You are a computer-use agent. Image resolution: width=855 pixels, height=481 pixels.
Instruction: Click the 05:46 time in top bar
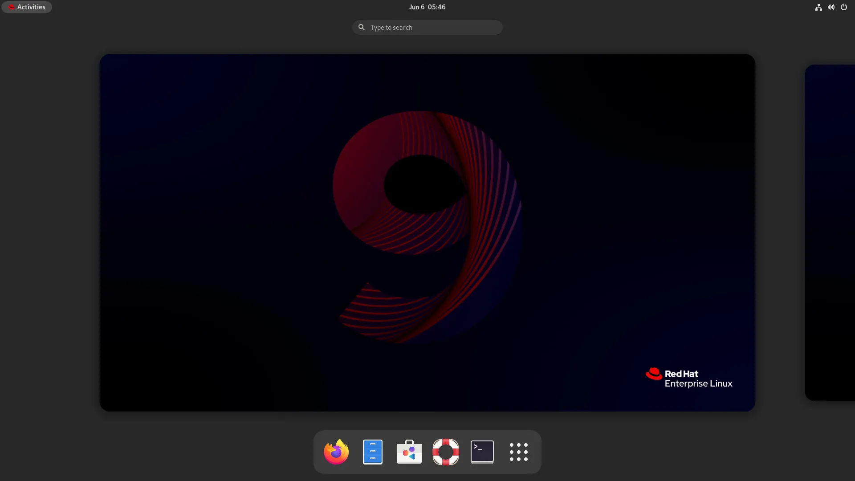pyautogui.click(x=436, y=7)
